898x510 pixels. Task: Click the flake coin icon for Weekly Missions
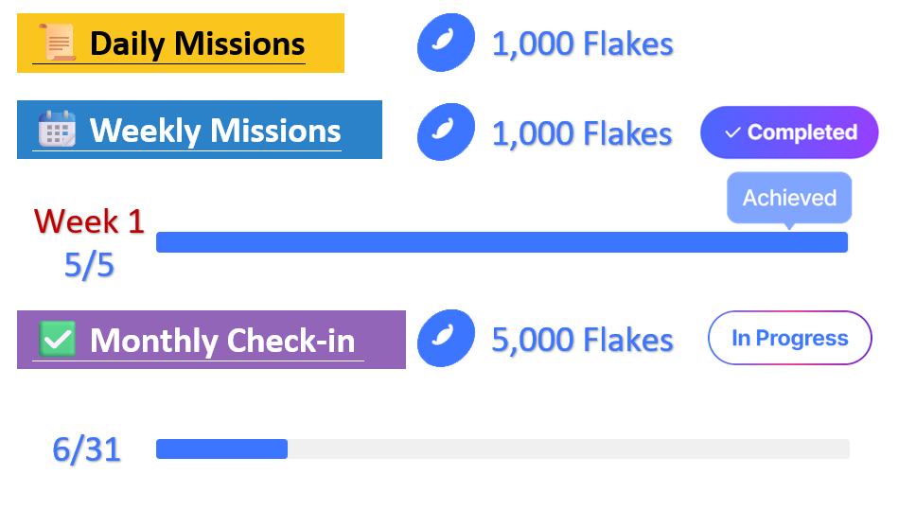[446, 132]
